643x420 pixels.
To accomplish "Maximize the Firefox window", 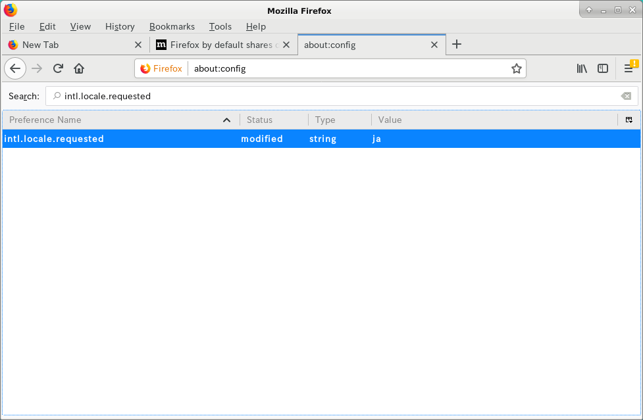I will [617, 11].
